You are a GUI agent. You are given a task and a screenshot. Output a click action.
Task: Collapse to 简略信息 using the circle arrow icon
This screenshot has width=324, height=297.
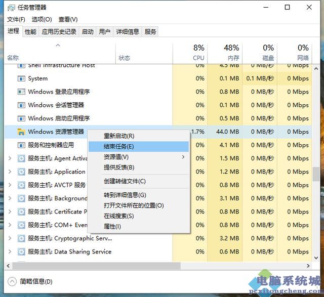click(12, 281)
